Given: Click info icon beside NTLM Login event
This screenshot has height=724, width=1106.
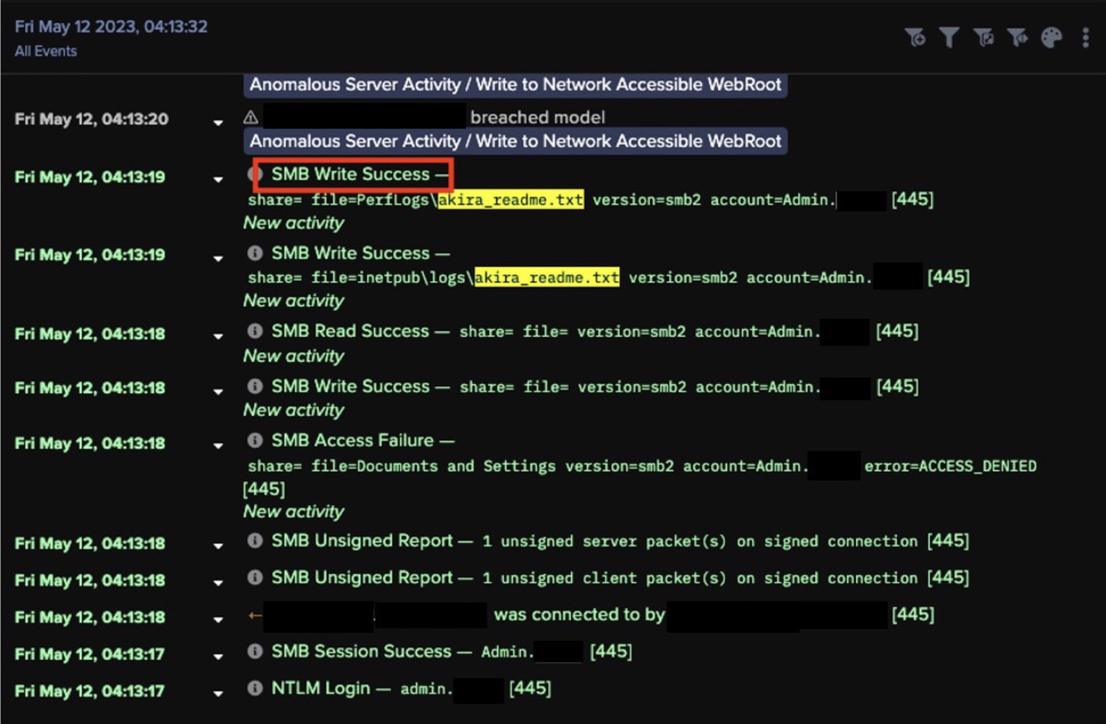Looking at the screenshot, I should (x=254, y=689).
